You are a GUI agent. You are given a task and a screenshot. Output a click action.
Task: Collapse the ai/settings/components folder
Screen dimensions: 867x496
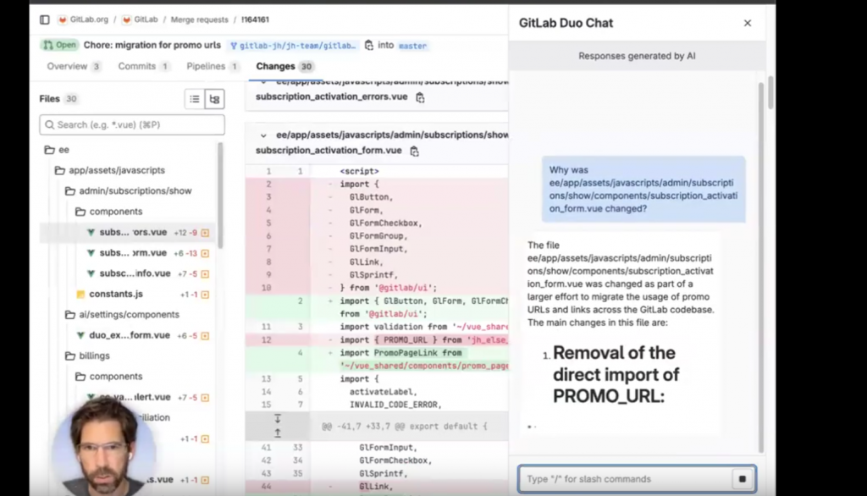[x=122, y=314]
